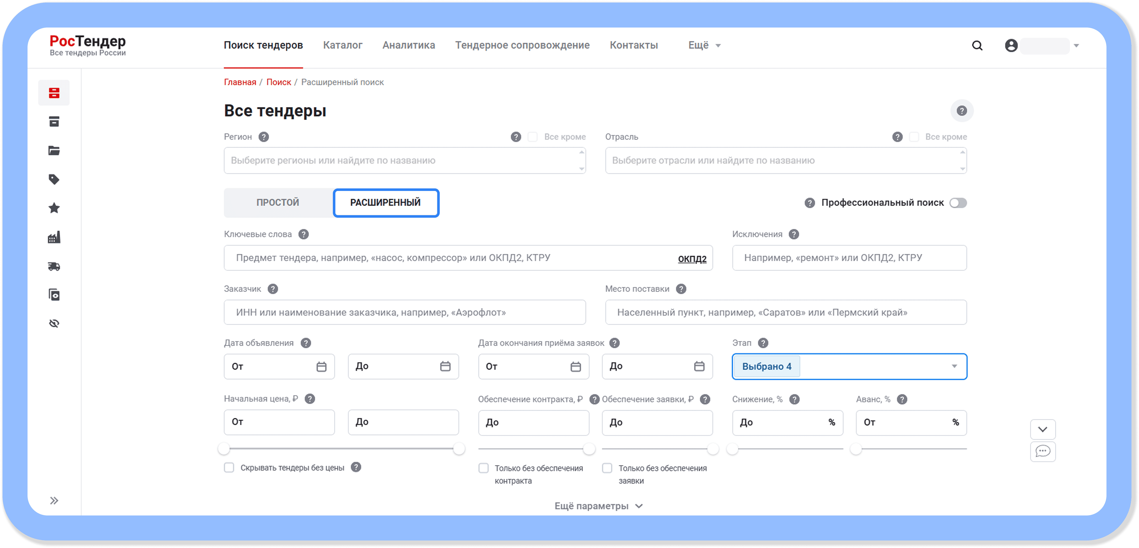The height and width of the screenshot is (548, 1139).
Task: Click the tag icon in left sidebar
Action: [54, 179]
